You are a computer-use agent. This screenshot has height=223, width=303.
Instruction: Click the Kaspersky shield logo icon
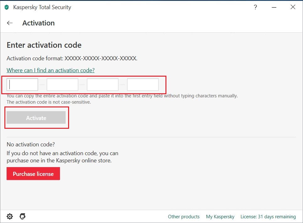[7, 7]
